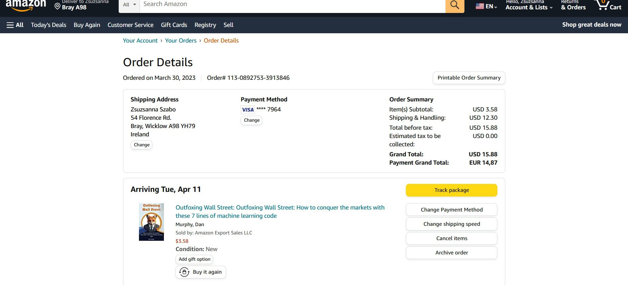Click the Buy it again button
Viewport: 628px width, 285px height.
point(200,272)
